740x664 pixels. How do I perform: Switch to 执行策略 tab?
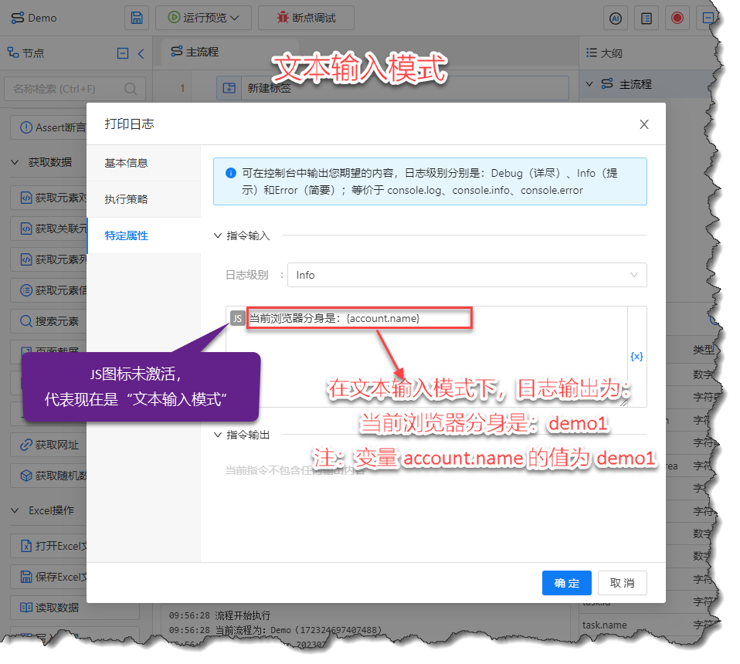[x=126, y=199]
